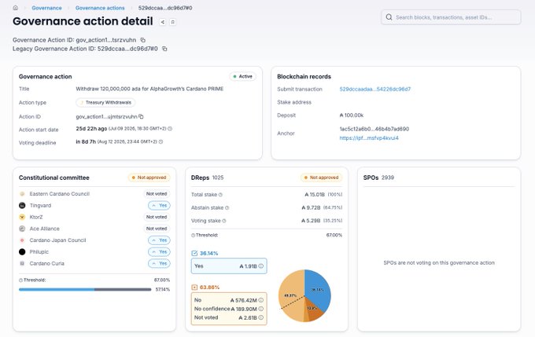Click the Eastern Cardano Council avatar
The width and height of the screenshot is (535, 337).
(22, 194)
